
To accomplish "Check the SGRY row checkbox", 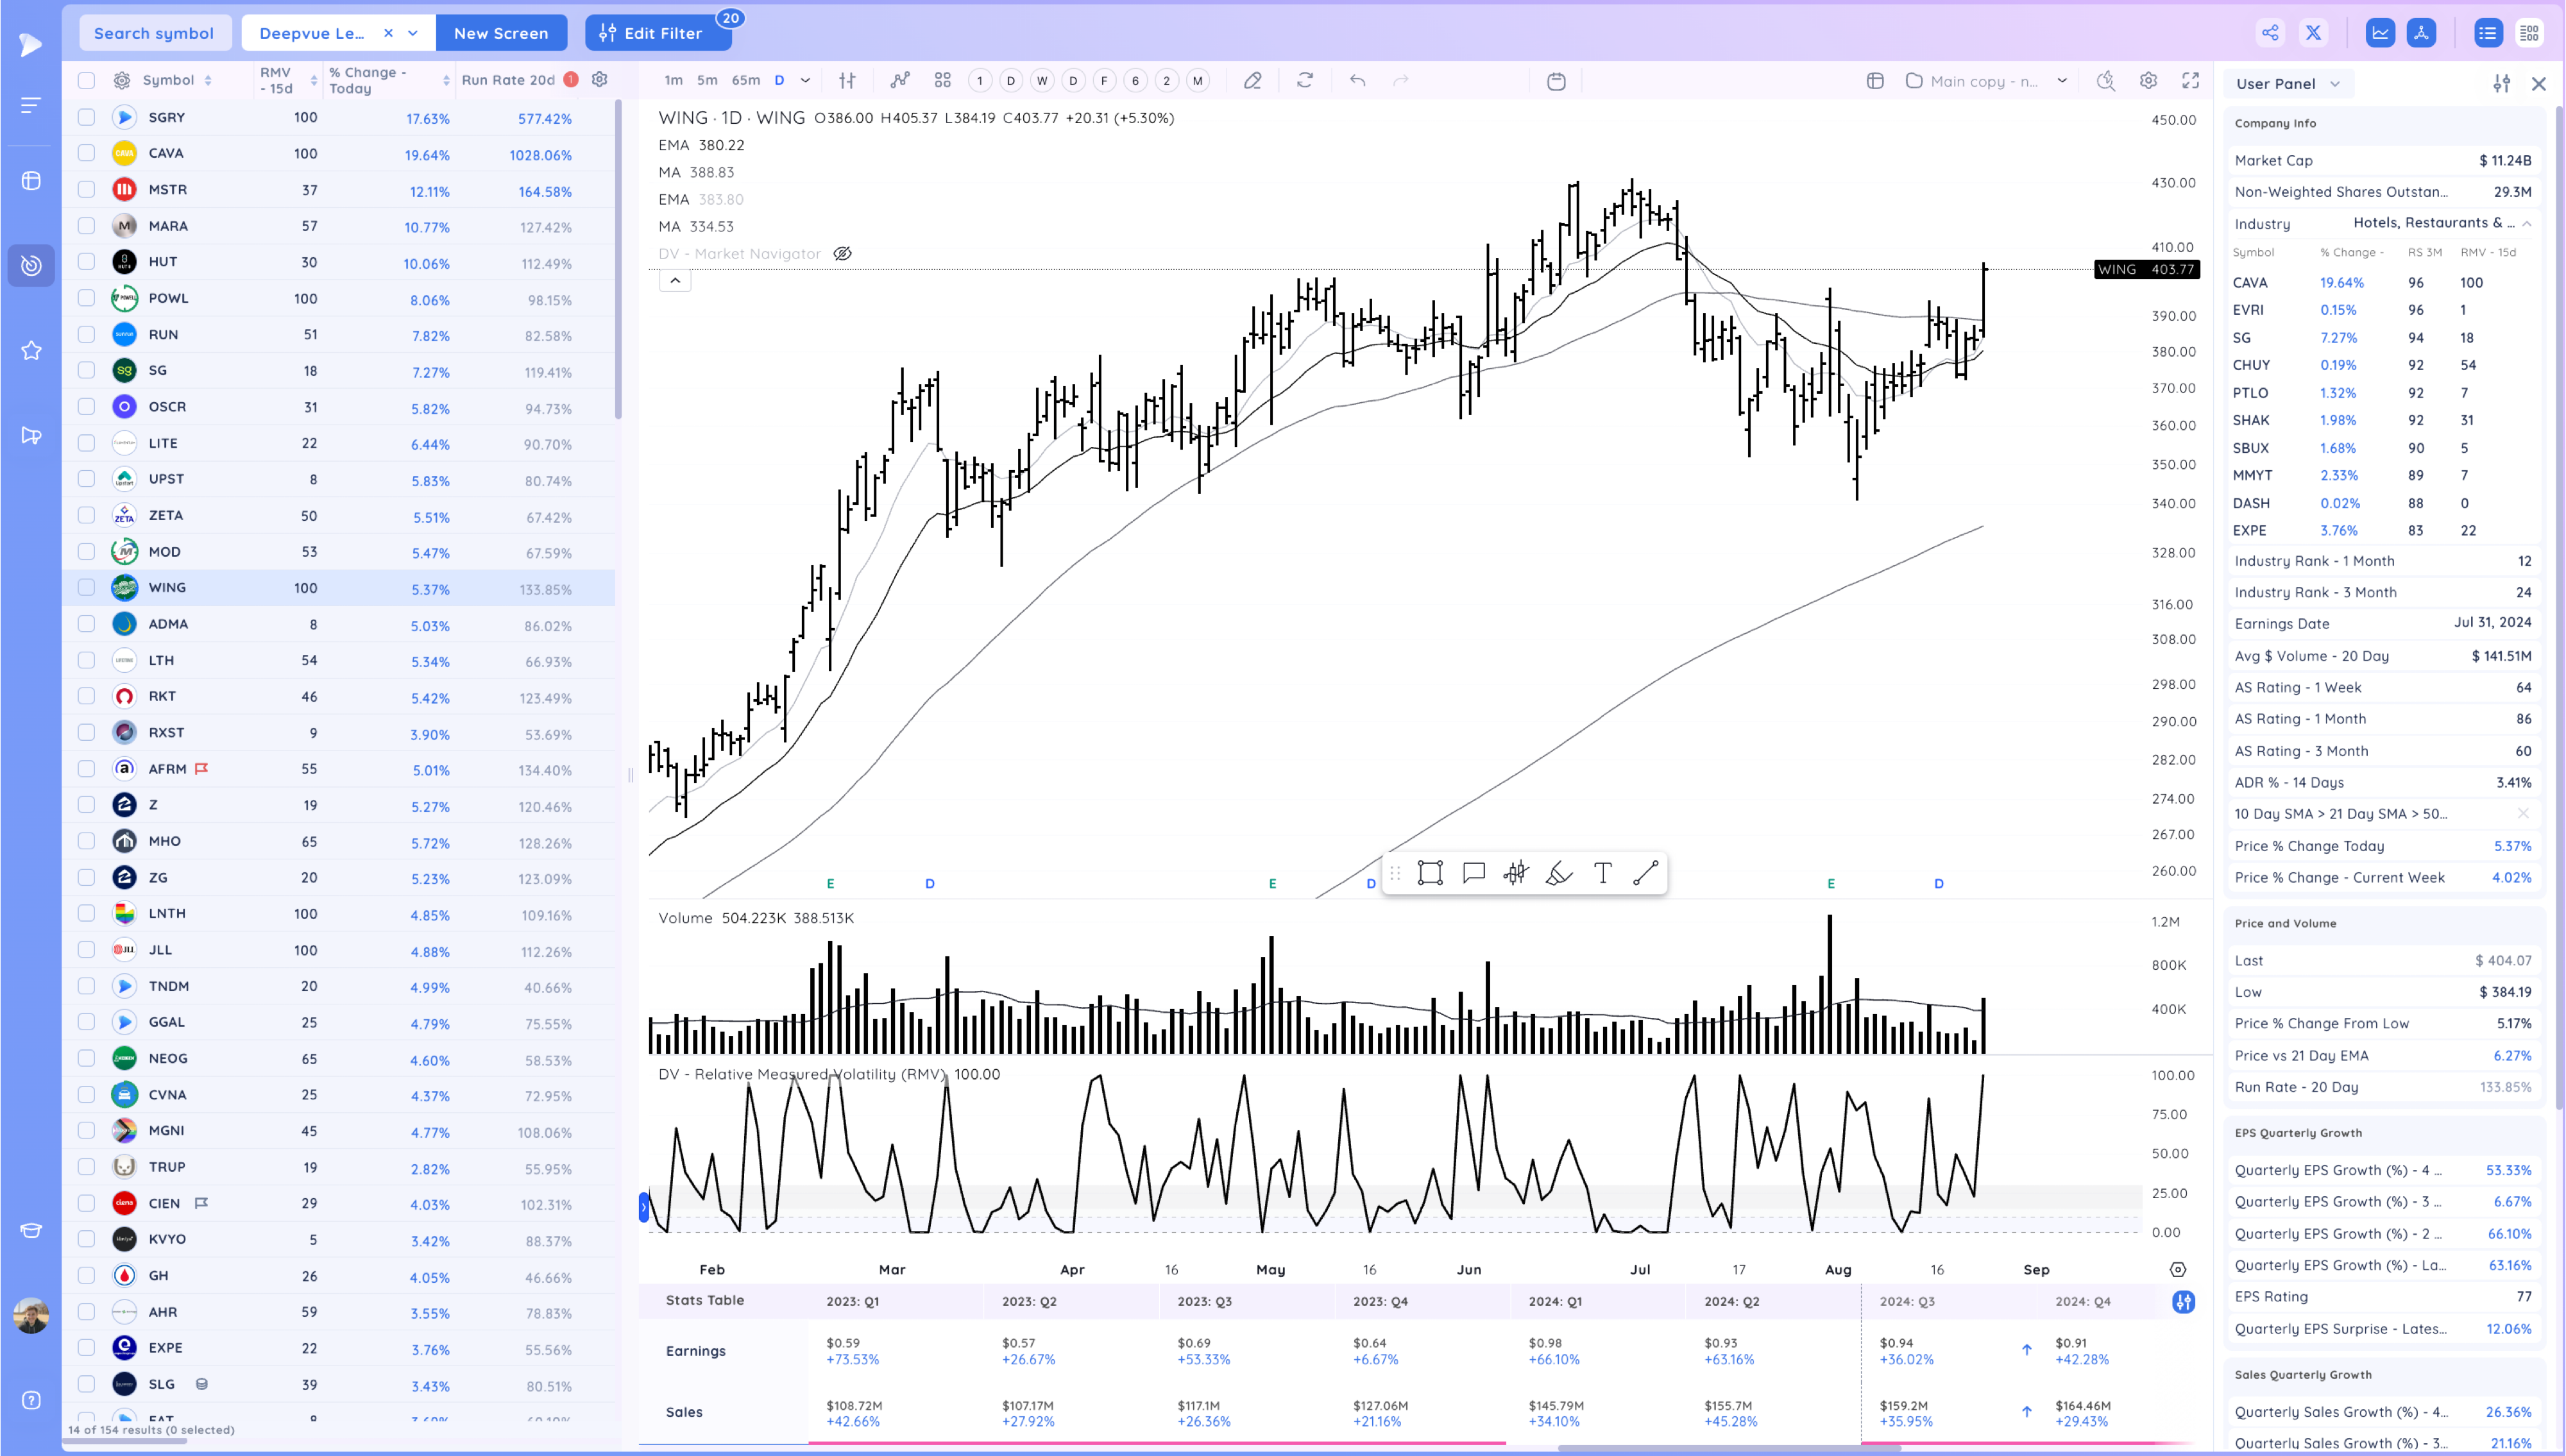I will (x=86, y=117).
